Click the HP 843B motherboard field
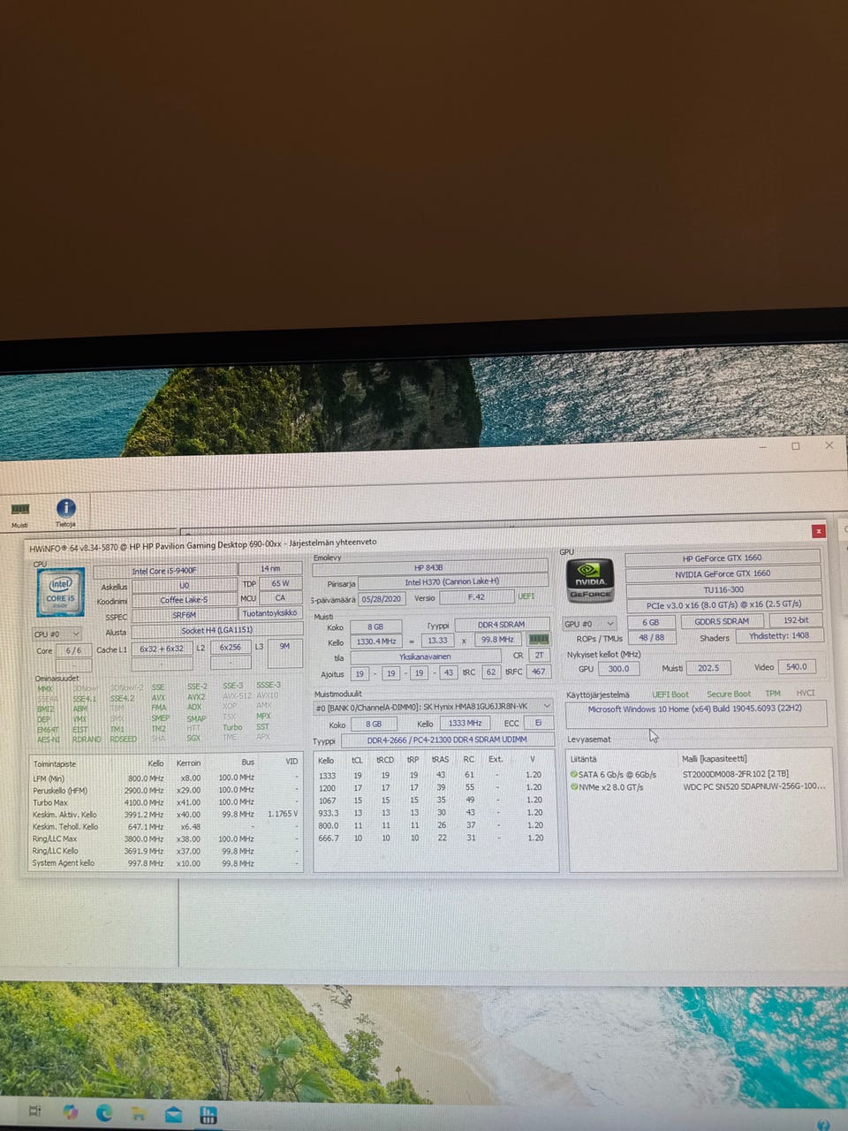Image resolution: width=848 pixels, height=1131 pixels. tap(429, 567)
